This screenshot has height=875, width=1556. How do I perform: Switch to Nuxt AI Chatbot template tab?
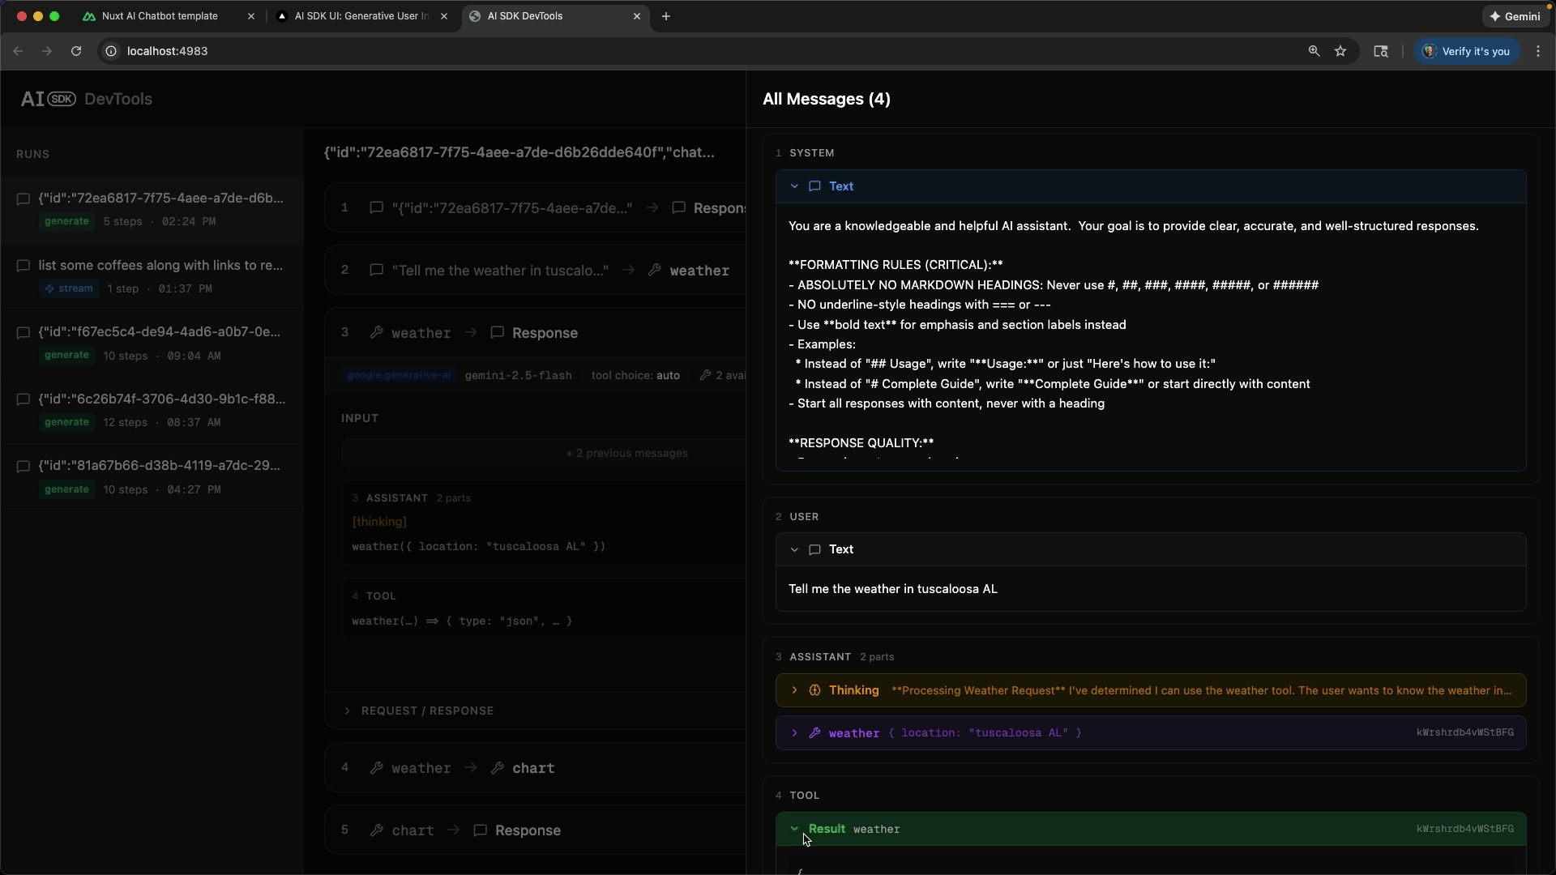tap(159, 16)
